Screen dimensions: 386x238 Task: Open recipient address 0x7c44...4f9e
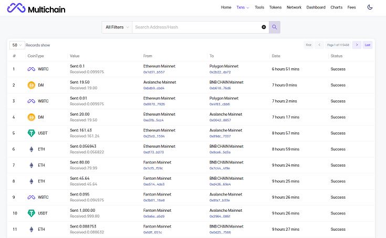[x=220, y=168]
